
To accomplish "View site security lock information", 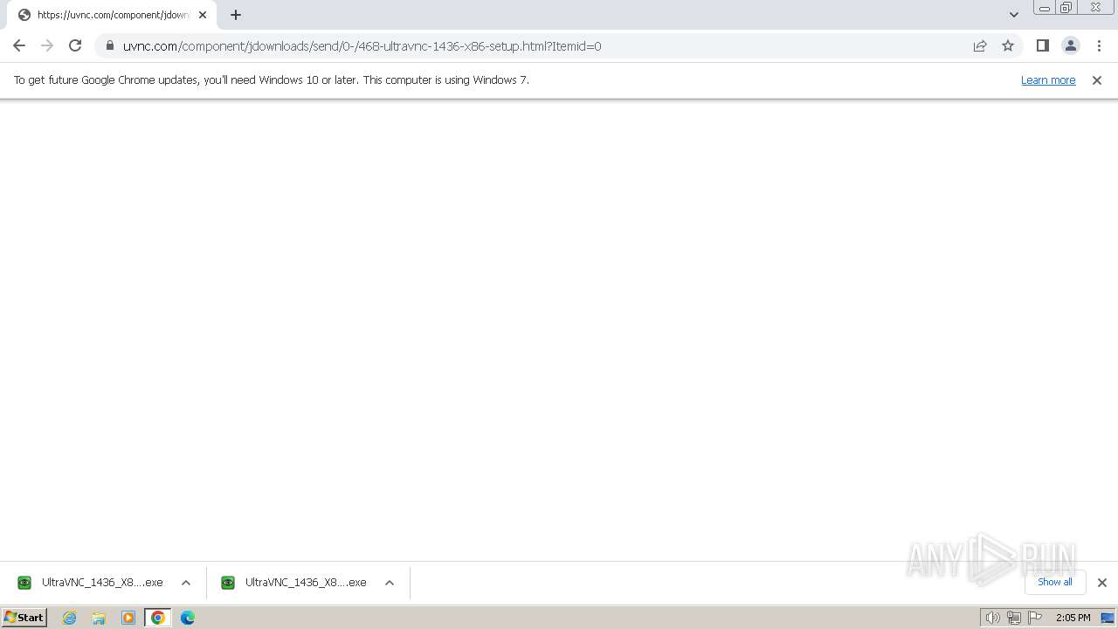I will pyautogui.click(x=109, y=45).
